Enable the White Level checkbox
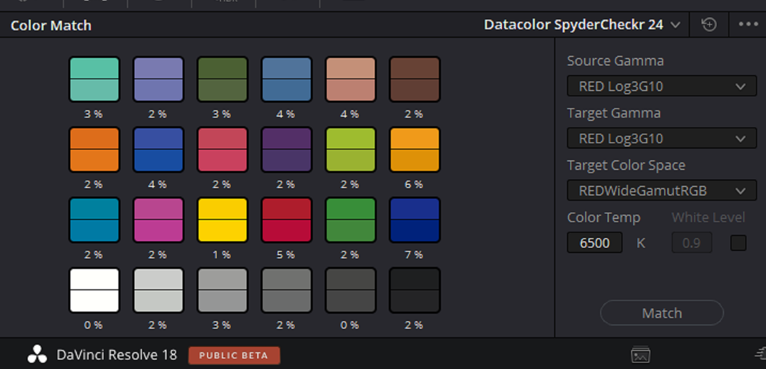The height and width of the screenshot is (369, 766). (738, 243)
